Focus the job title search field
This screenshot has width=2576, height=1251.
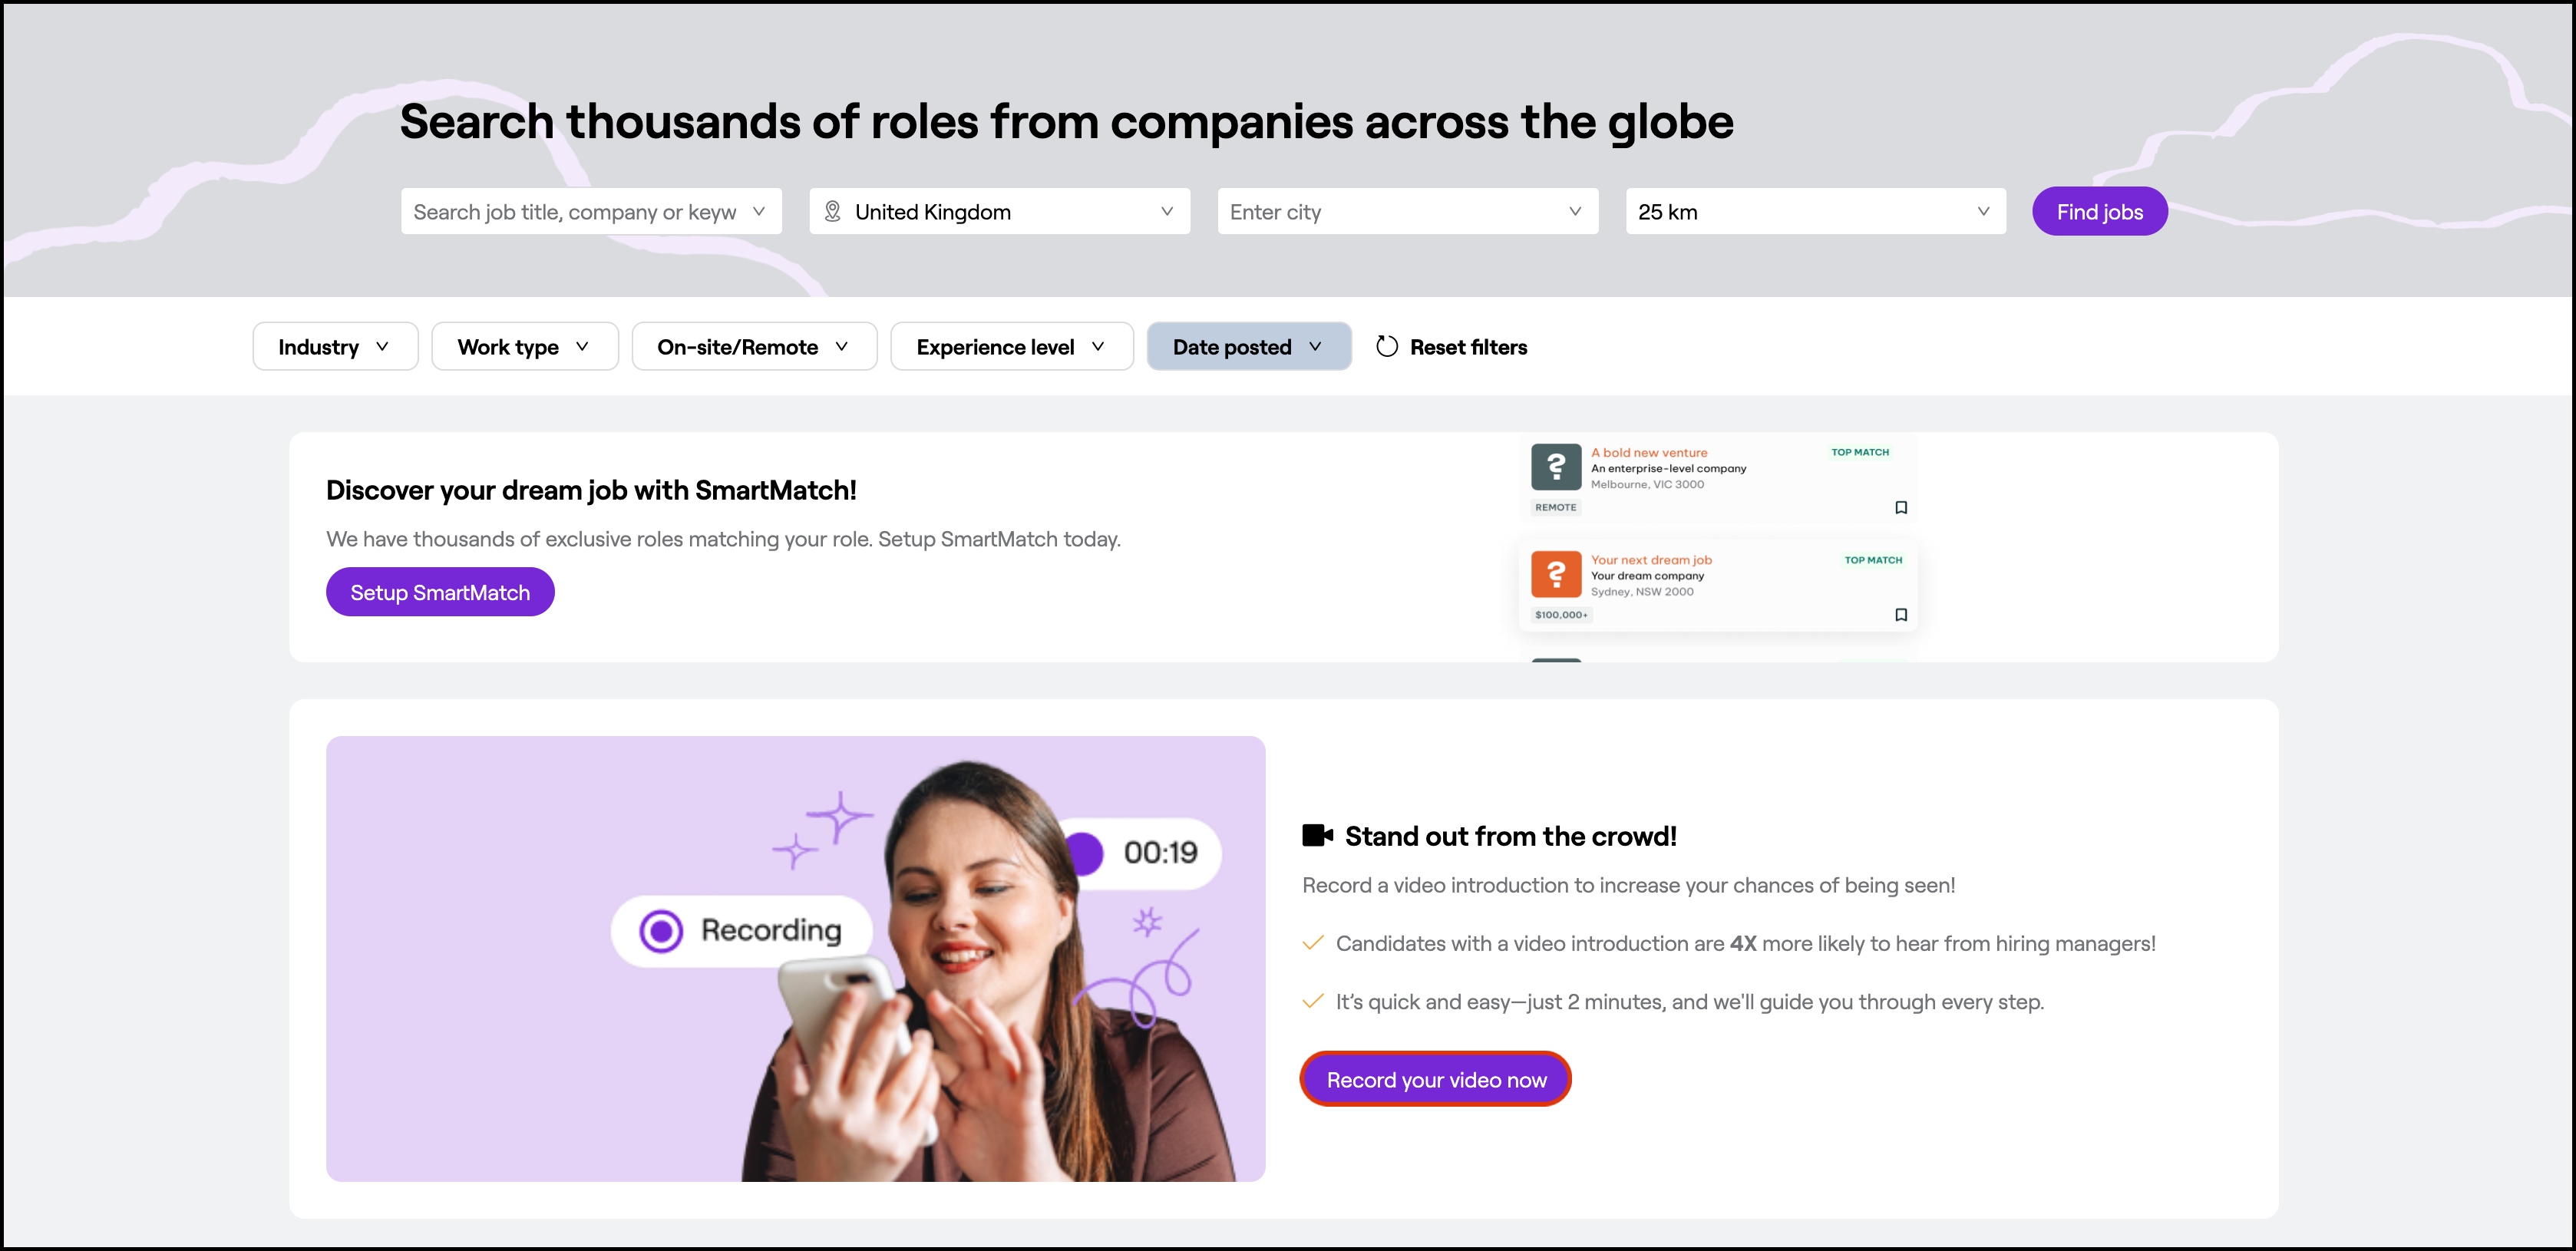tap(575, 211)
